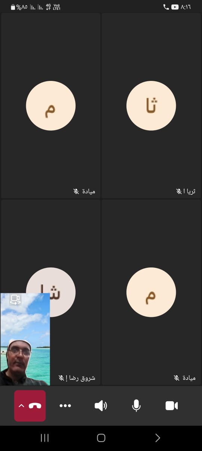
Task: Open the three-dot more options menu
Action: tap(65, 406)
